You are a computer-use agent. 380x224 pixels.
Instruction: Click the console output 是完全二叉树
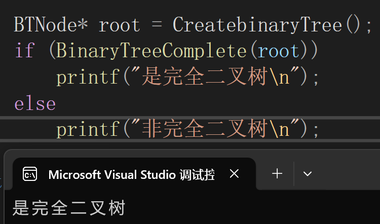pyautogui.click(x=69, y=208)
